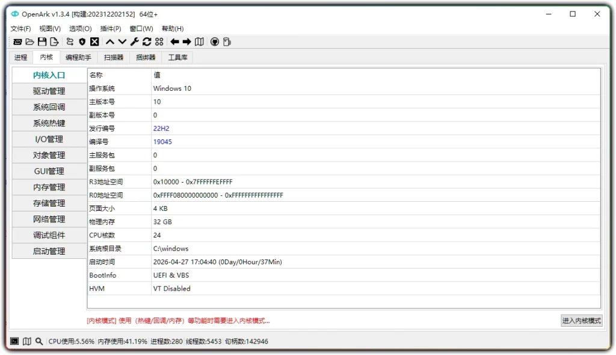The image size is (616, 355).
Task: Switch to the 扫描器 tab
Action: [x=114, y=57]
